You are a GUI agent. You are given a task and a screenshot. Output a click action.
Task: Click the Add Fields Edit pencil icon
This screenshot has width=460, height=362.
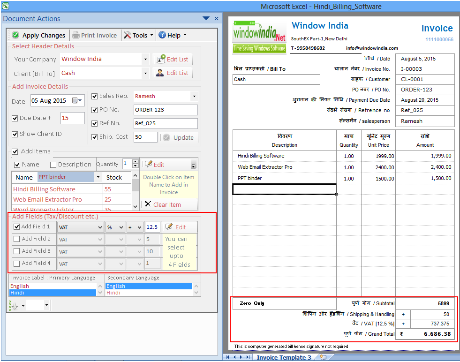coord(169,227)
